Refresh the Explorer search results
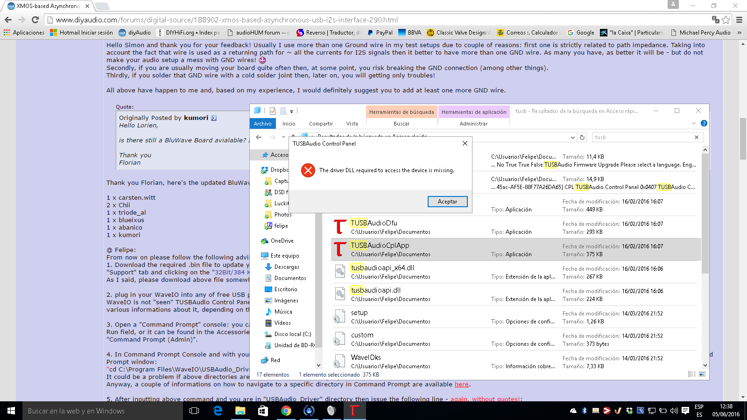Viewport: 747px width, 420px height. (582, 137)
